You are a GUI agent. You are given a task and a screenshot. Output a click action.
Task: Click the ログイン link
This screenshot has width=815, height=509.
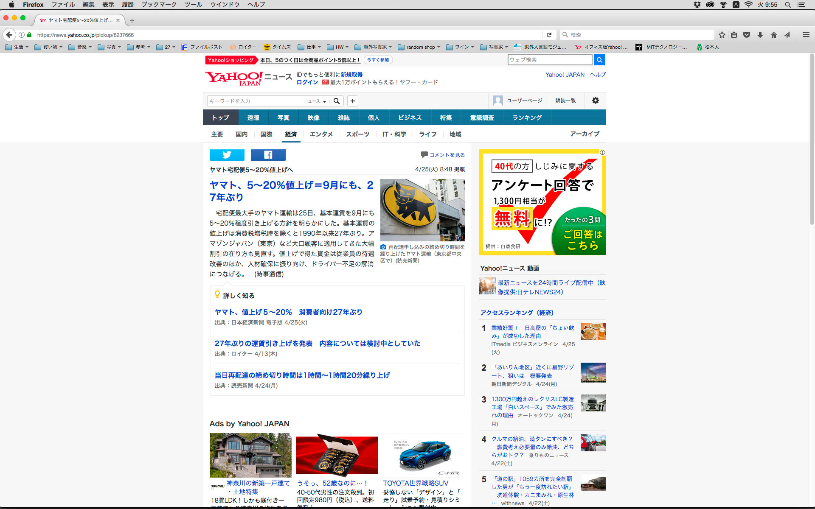(x=307, y=82)
